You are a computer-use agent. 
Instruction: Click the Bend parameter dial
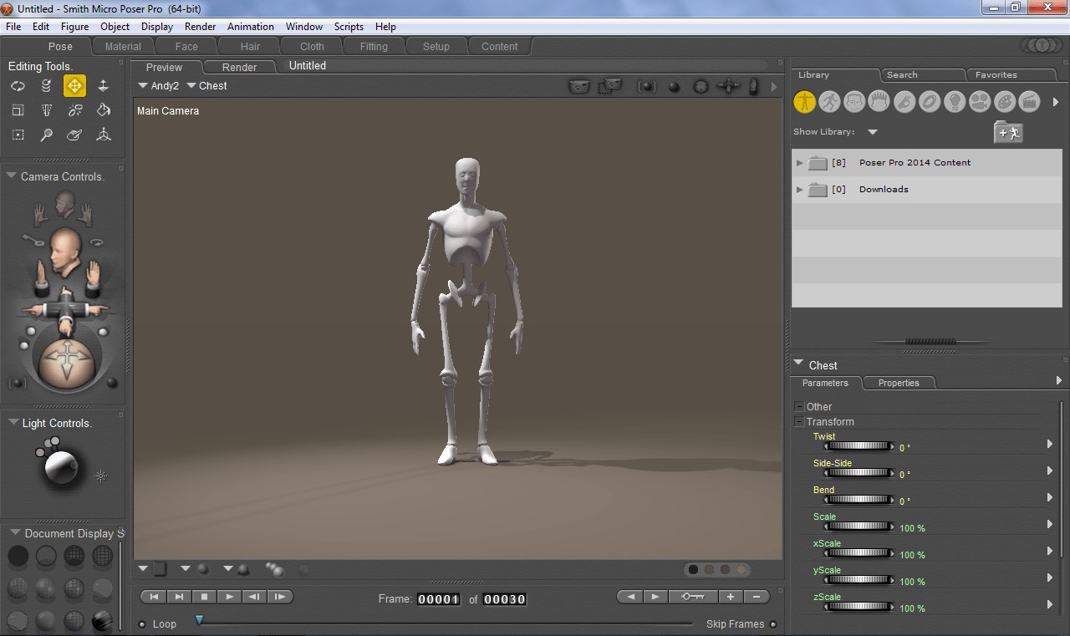[x=859, y=500]
